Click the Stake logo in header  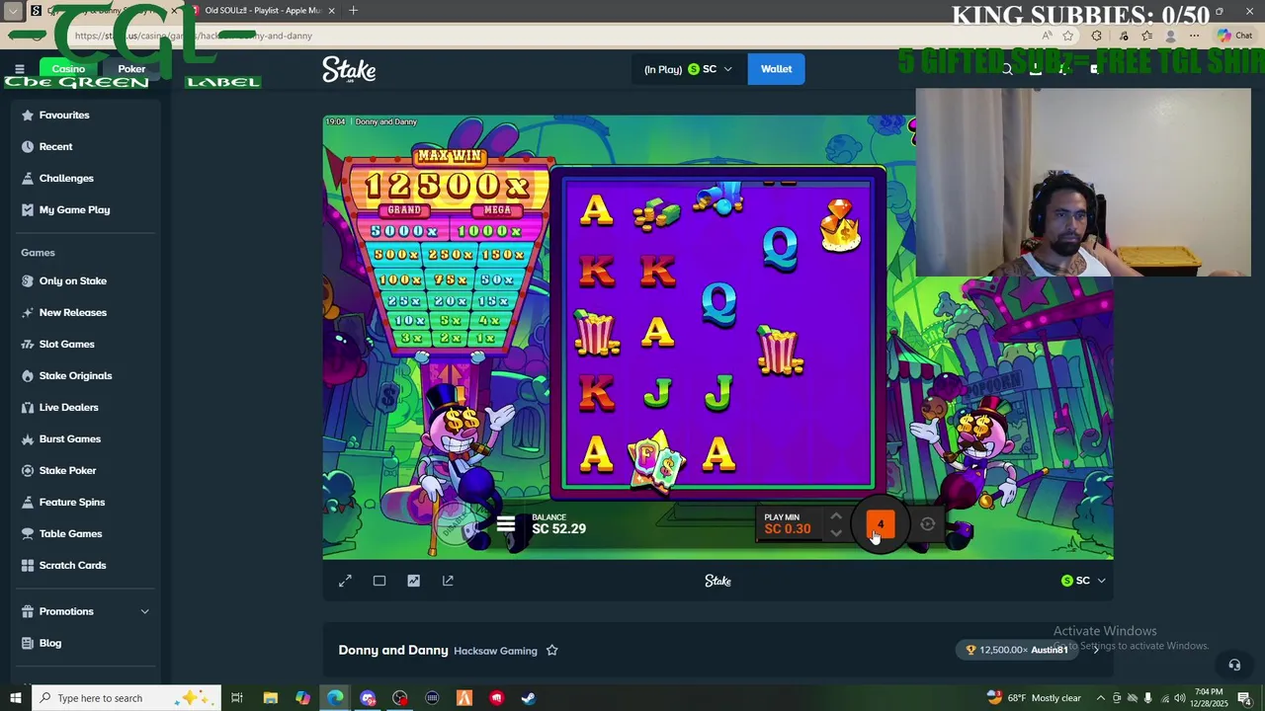coord(349,69)
